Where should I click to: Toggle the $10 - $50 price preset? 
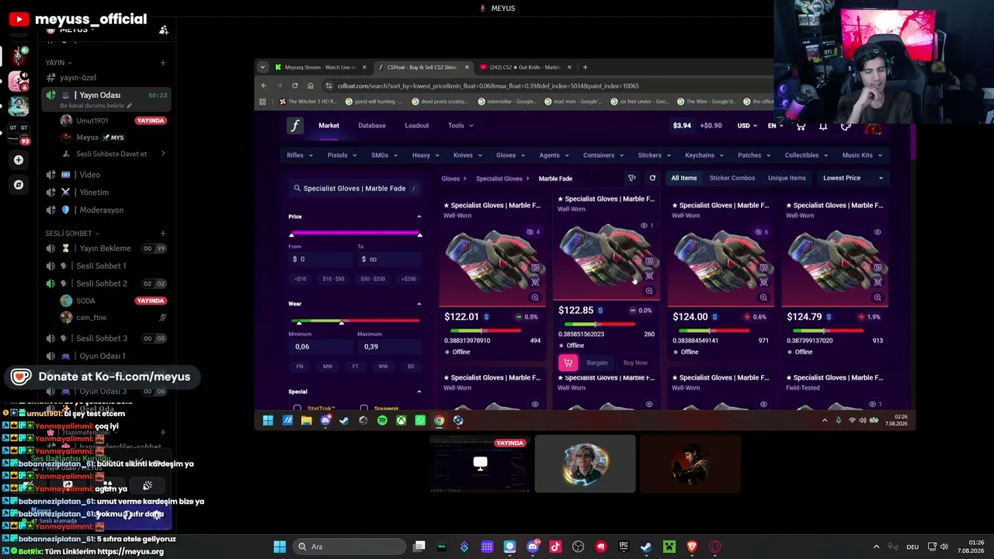click(333, 279)
